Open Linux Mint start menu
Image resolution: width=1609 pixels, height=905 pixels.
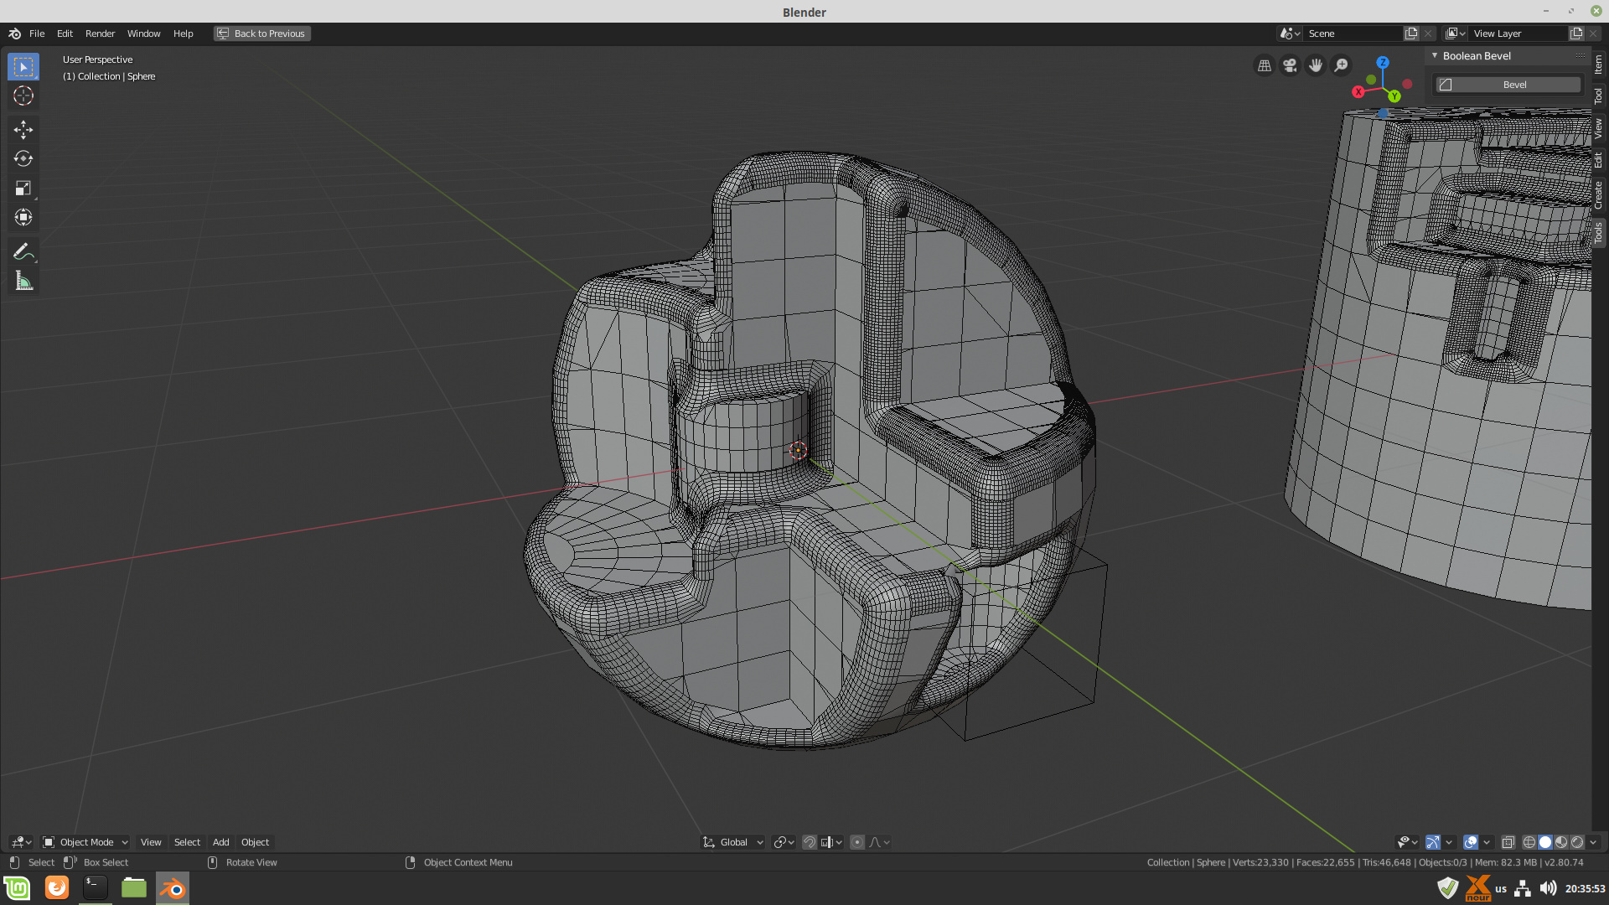point(17,887)
